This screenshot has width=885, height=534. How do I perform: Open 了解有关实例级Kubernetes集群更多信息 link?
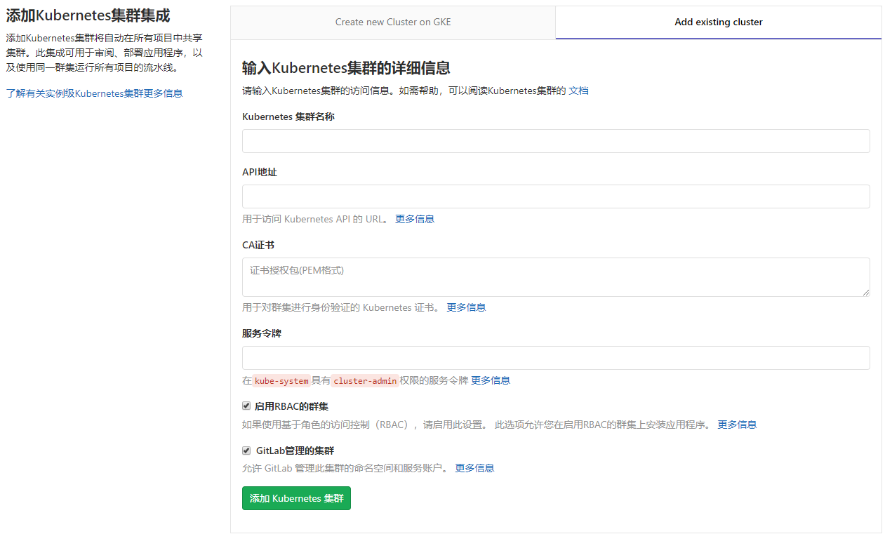click(94, 93)
